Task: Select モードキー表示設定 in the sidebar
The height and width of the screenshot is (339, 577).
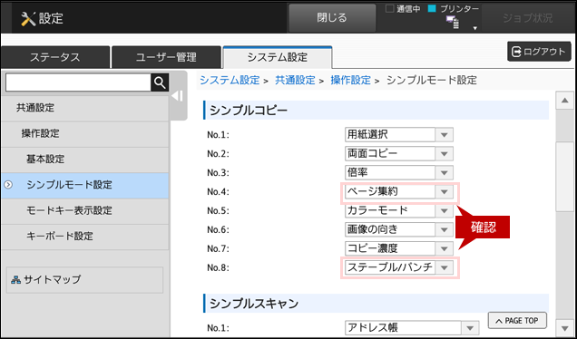Action: pos(85,210)
